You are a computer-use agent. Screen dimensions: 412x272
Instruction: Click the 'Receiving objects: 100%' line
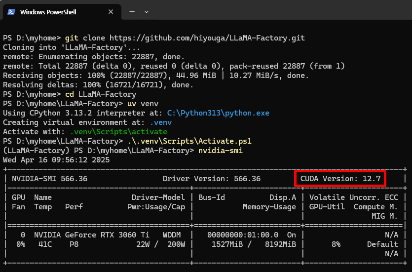click(156, 76)
